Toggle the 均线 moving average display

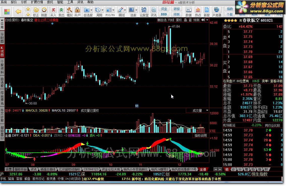(x=171, y=20)
